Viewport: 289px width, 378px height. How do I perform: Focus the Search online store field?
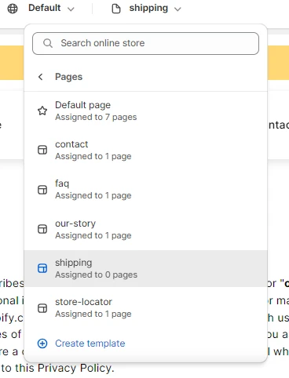click(145, 43)
